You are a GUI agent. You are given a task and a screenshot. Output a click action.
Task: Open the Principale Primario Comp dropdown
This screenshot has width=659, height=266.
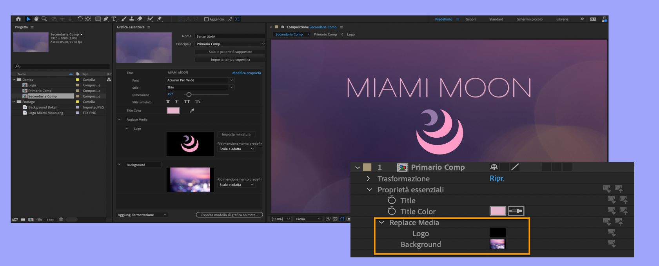[230, 44]
